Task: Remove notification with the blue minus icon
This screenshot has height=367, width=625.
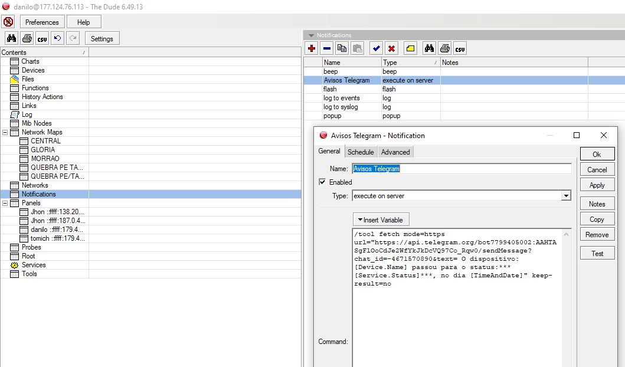Action: (327, 48)
